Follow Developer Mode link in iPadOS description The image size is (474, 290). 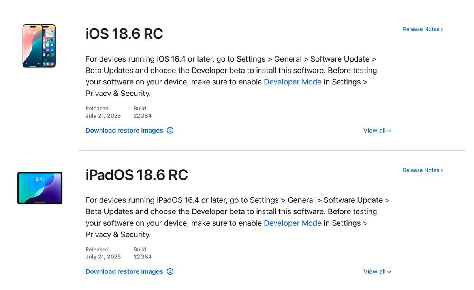(292, 223)
